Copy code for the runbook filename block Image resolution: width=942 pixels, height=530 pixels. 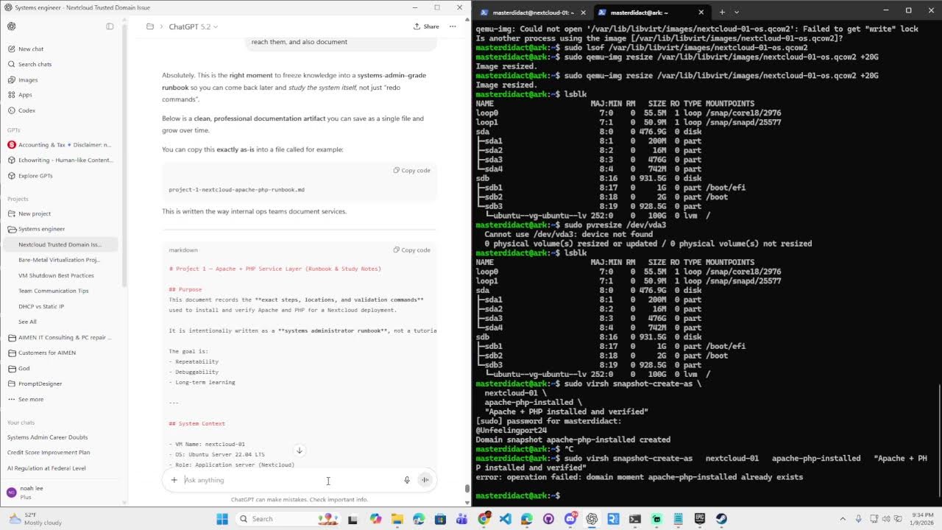coord(412,170)
